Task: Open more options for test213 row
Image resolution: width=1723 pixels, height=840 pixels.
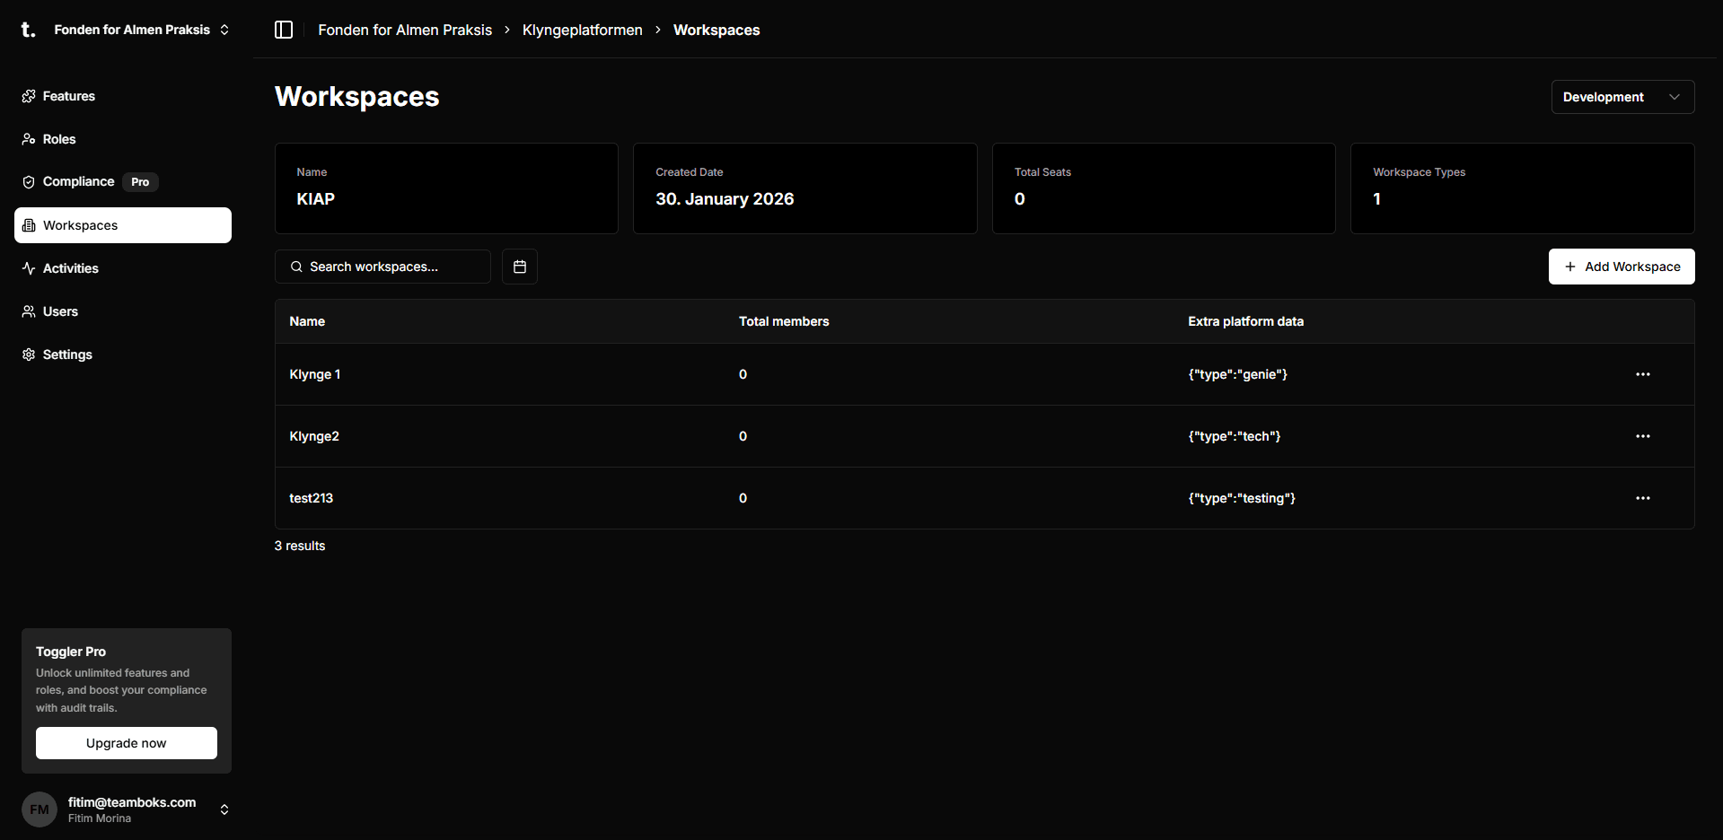Action: (1642, 498)
